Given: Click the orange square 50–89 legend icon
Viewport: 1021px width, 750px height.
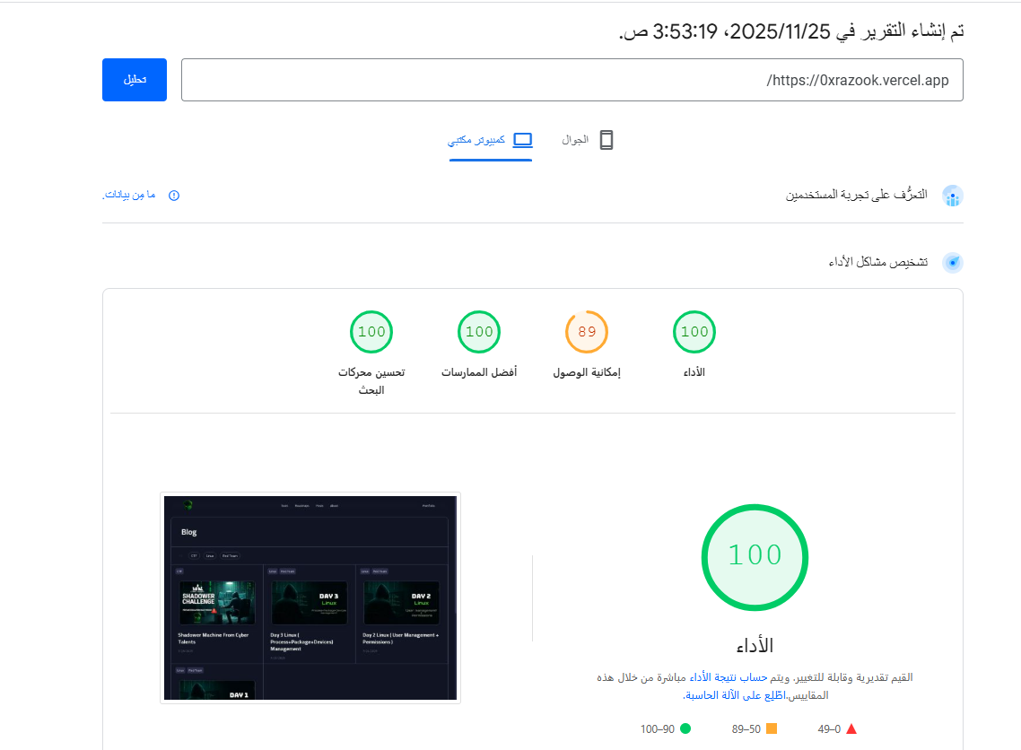Looking at the screenshot, I should 772,728.
